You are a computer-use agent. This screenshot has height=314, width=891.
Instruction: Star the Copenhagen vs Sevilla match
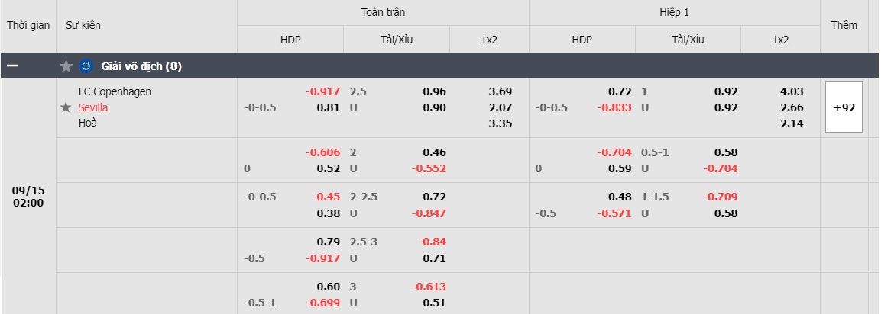(x=66, y=107)
